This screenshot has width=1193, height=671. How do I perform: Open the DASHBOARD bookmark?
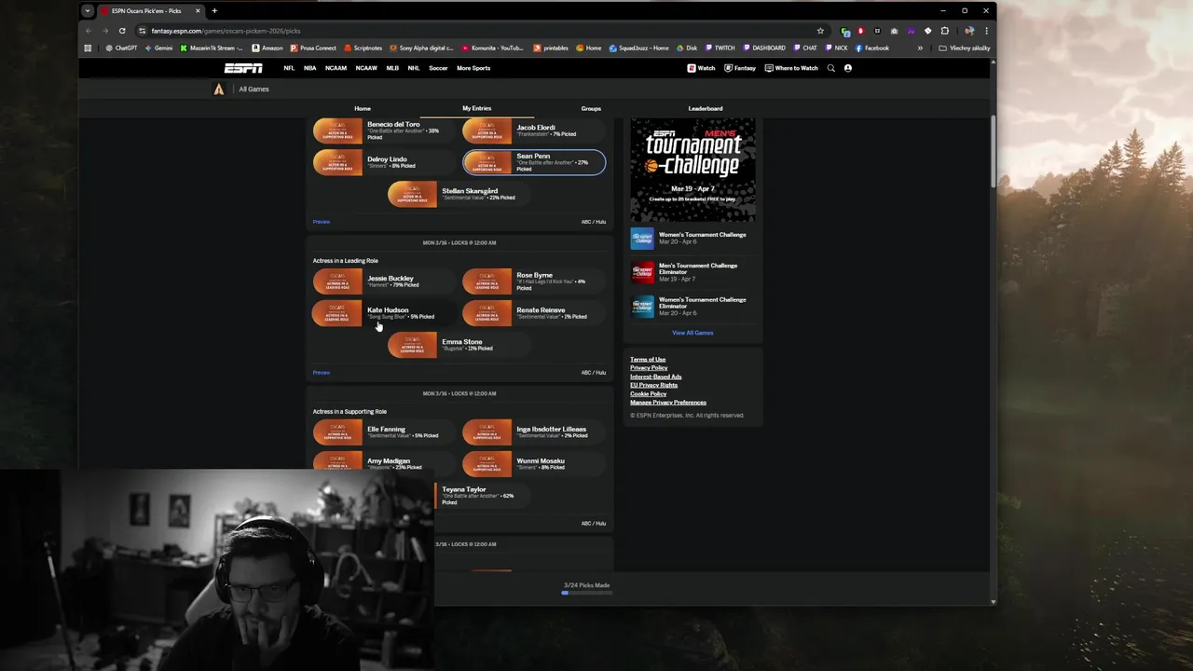[764, 48]
